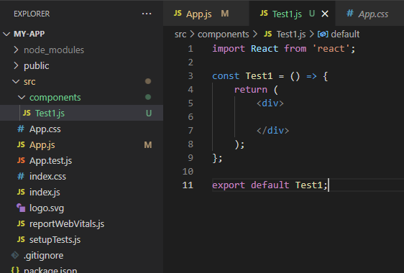
Task: Click the U badge in Test1.js tab
Action: coord(312,14)
